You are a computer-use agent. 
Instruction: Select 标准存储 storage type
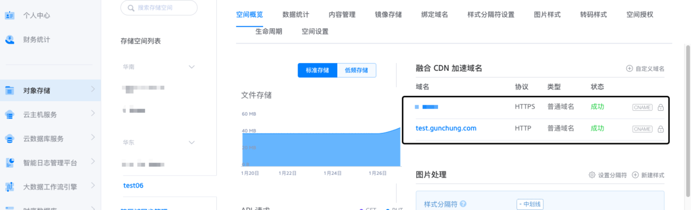click(x=318, y=70)
